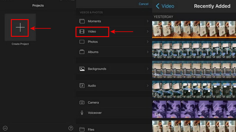Expand the Albums row chevron
Screen dimensions: 236x132
click(x=147, y=52)
